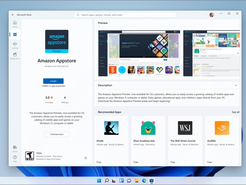The width and height of the screenshot is (246, 185).
Task: Click the Preview section heading
Action: [x=103, y=23]
